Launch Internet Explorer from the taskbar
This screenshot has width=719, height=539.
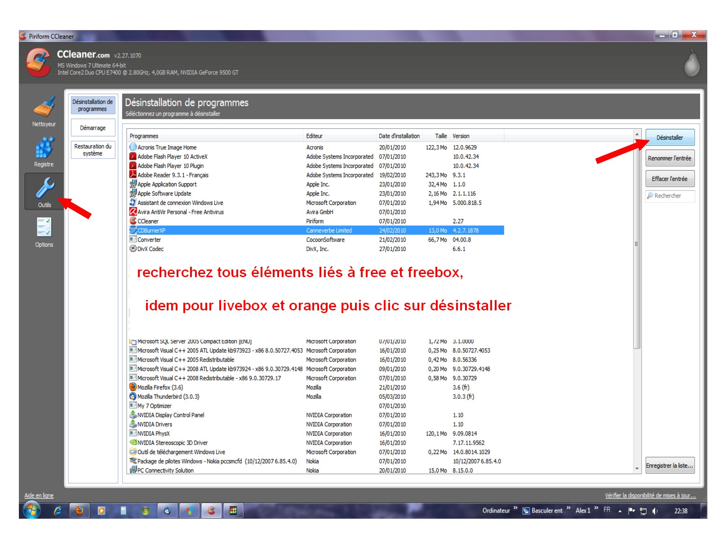coord(58,511)
